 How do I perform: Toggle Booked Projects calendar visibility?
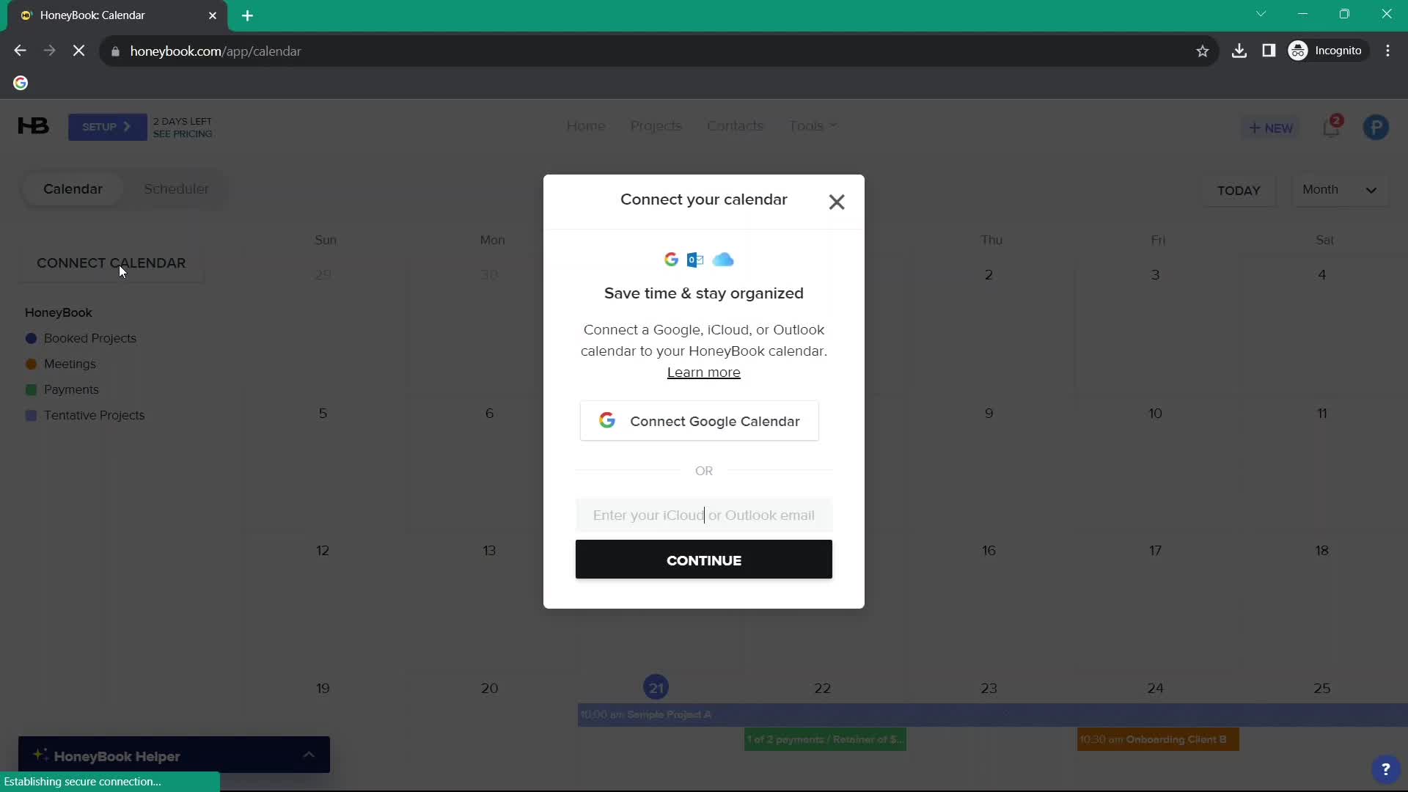tap(30, 337)
